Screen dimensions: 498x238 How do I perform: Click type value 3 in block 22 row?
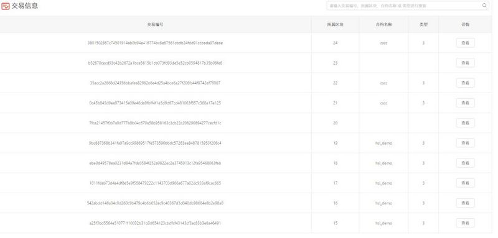click(x=423, y=83)
